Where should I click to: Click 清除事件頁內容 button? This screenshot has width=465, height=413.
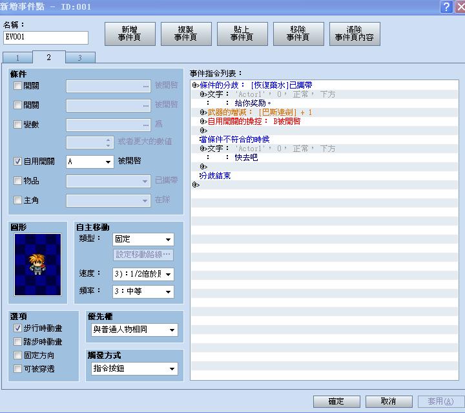click(x=355, y=34)
